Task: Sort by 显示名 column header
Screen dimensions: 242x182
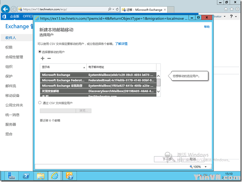Action: pyautogui.click(x=63, y=67)
